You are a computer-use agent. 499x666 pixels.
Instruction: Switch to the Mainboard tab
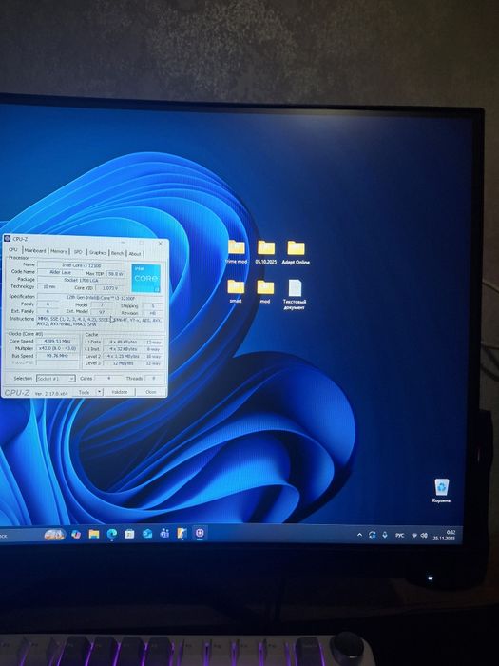click(x=35, y=250)
